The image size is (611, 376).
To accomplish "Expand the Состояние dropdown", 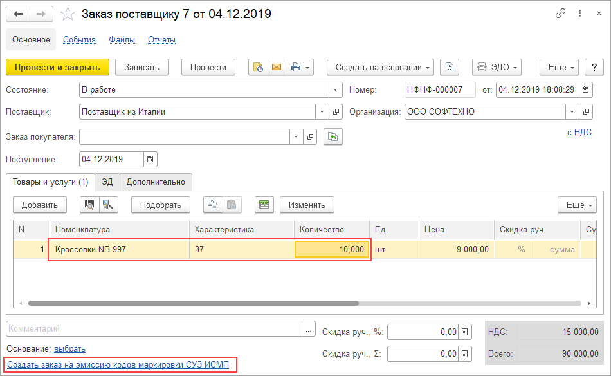I will click(335, 89).
